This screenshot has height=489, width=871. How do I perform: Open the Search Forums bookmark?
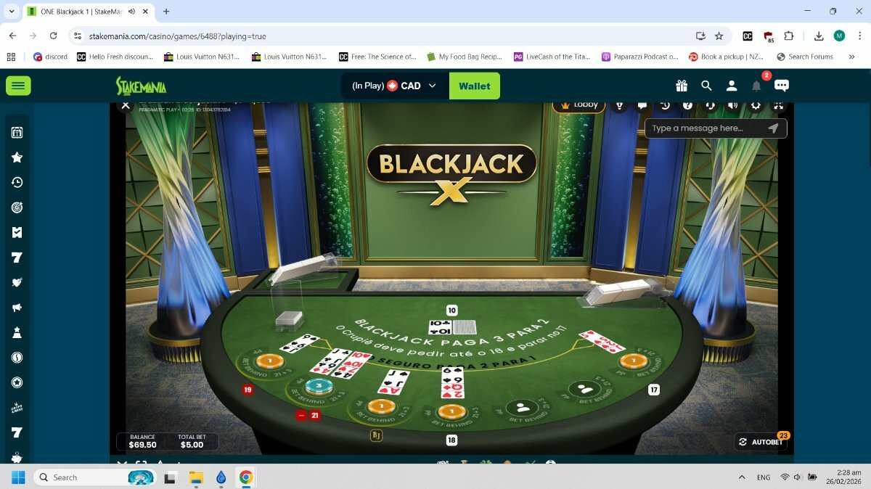804,57
